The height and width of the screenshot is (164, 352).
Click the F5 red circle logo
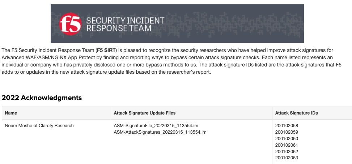(x=70, y=24)
